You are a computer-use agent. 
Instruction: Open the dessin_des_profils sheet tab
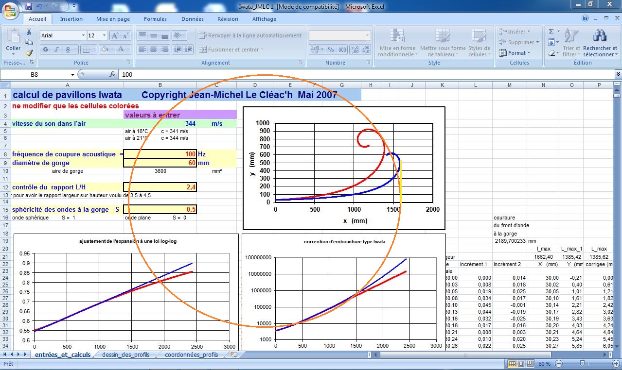(127, 355)
